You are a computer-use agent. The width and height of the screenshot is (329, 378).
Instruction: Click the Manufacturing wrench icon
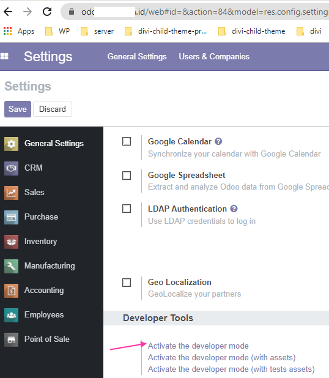coord(11,266)
